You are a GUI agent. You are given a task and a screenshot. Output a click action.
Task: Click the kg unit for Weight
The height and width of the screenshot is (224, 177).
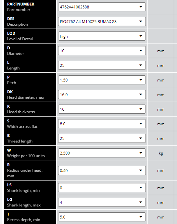click(161, 153)
